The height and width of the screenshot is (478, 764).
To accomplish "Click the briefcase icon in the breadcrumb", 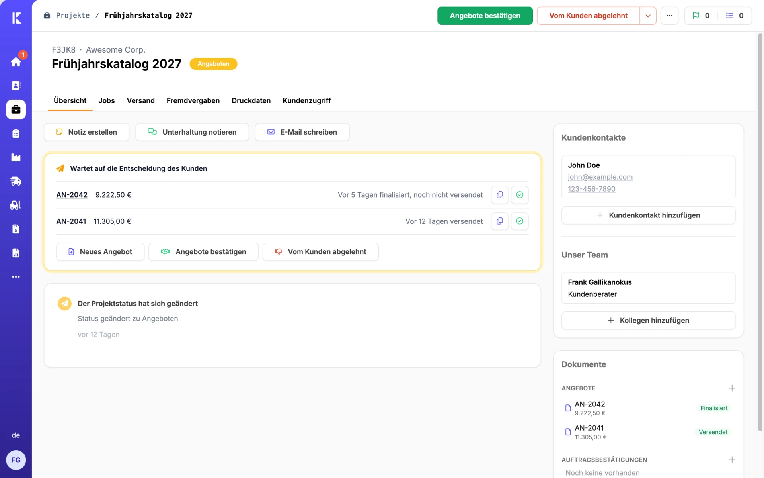I will (x=47, y=16).
